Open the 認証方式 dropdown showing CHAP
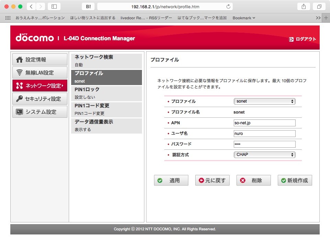The image size is (330, 241). click(265, 155)
